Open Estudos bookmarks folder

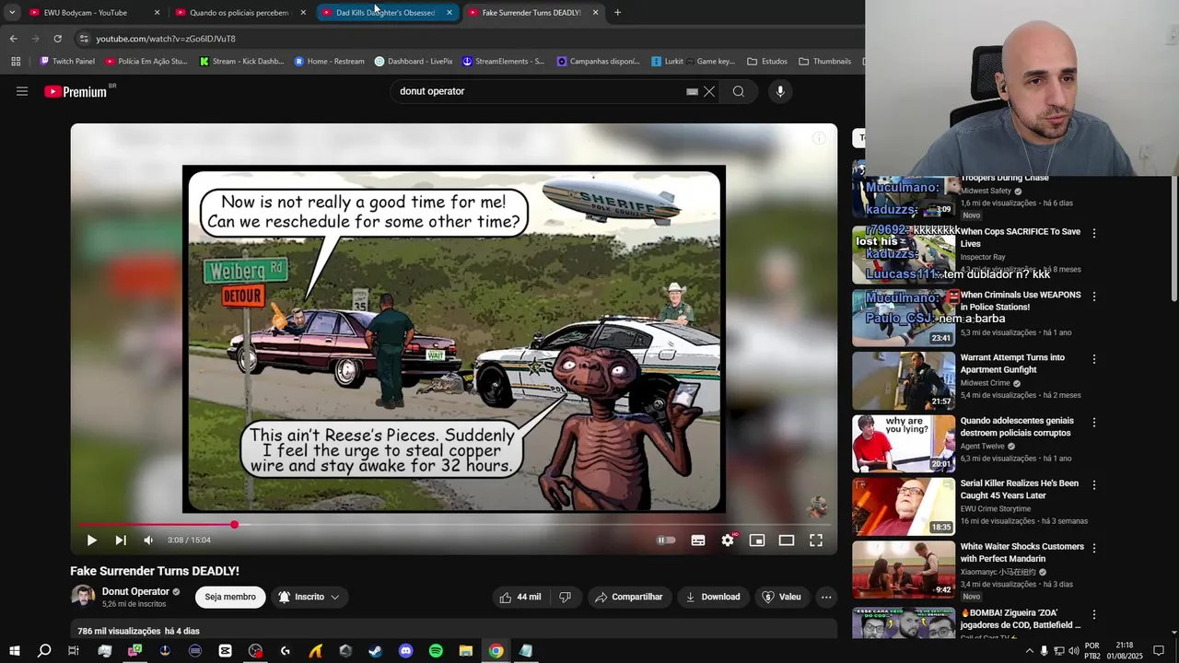coord(767,62)
